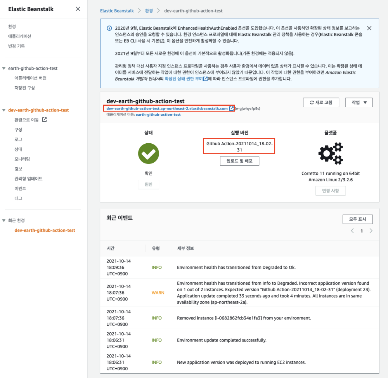
Task: Click the 원인 causes button
Action: [x=149, y=185]
